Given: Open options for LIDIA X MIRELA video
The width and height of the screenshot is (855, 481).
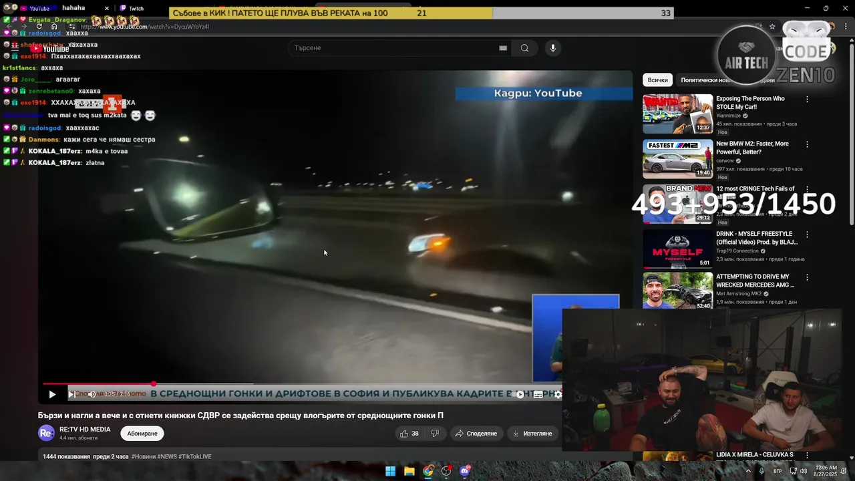Looking at the screenshot, I should click(807, 455).
